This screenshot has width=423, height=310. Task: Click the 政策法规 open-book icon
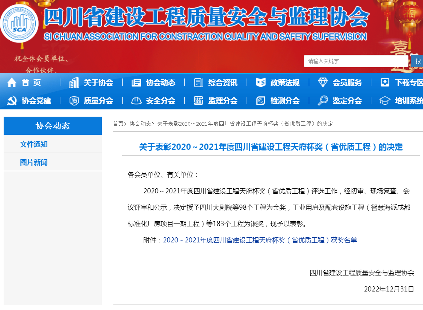[260, 82]
